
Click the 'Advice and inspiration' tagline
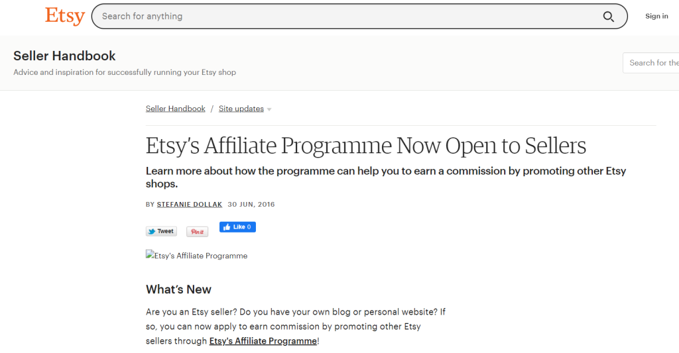125,72
